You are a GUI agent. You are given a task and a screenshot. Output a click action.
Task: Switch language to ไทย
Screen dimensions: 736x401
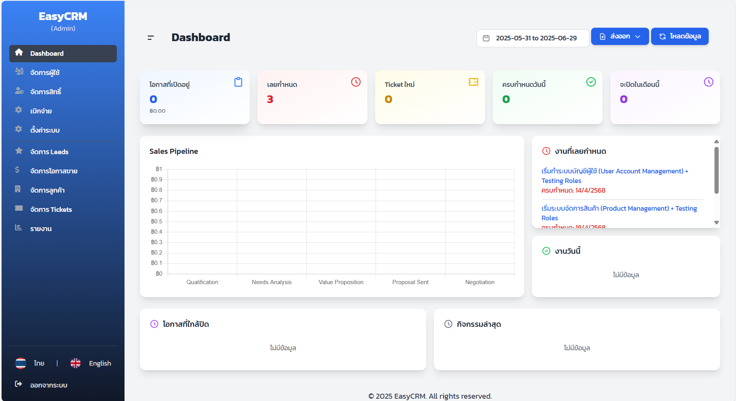click(39, 363)
